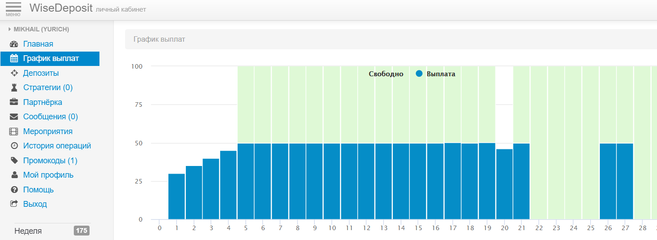Click the WiseDeposit logo title
Image resolution: width=657 pixels, height=240 pixels.
[61, 8]
